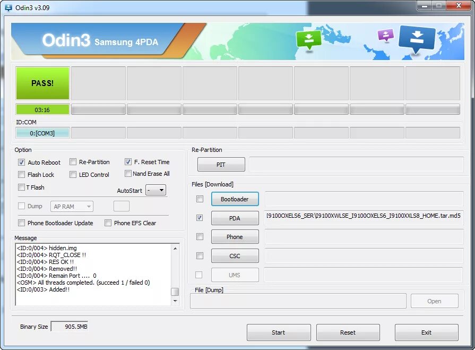
Task: Click the Start button
Action: coord(279,332)
